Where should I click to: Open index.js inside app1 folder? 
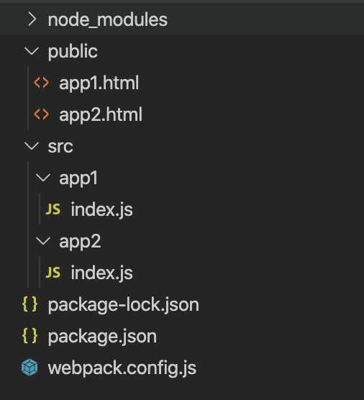click(101, 209)
